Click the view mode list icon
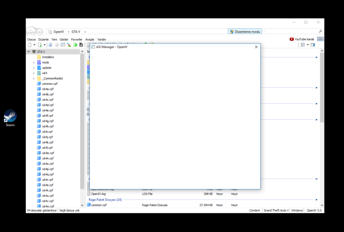The width and height of the screenshot is (344, 232). pyautogui.click(x=303, y=45)
